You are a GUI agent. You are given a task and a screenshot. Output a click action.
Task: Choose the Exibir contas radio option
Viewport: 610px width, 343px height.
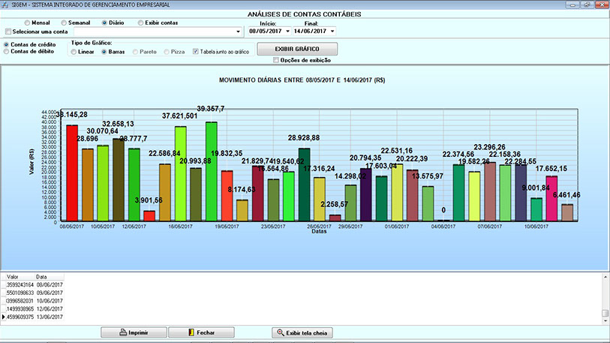[x=140, y=23]
